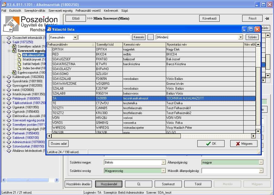Click the Irattári helyek page icon
274x195 pixels.
pos(20,64)
